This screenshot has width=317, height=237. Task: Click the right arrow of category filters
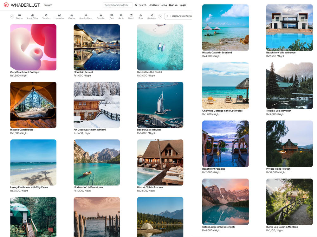160,16
